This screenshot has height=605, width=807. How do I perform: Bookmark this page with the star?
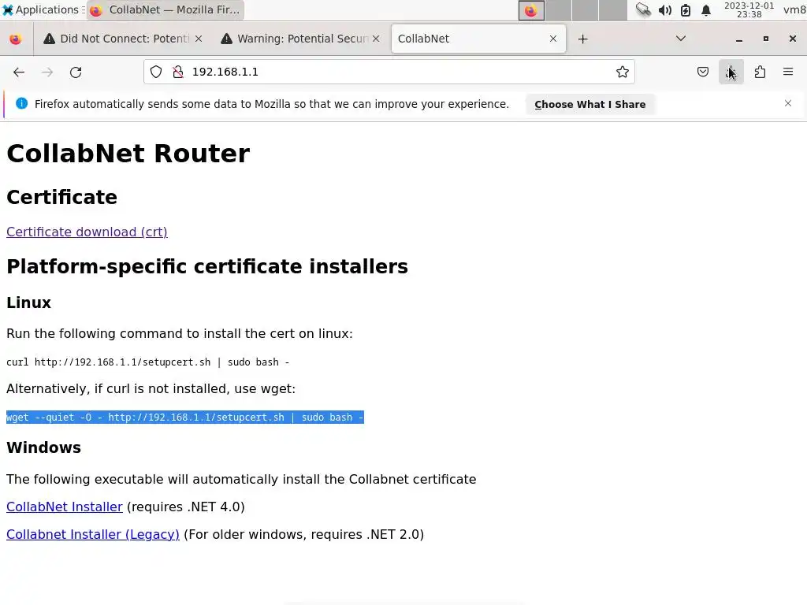point(623,72)
